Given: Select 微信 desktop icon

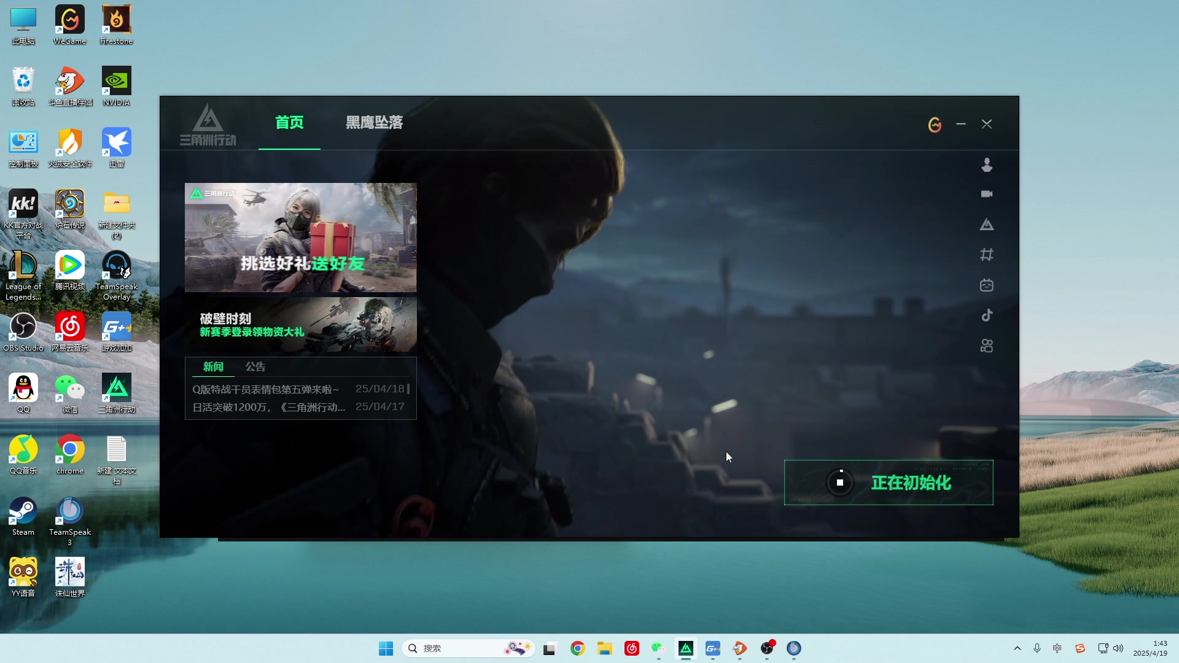Looking at the screenshot, I should [x=70, y=394].
